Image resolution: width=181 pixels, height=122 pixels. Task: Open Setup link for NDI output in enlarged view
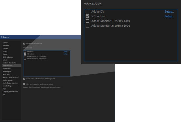tap(169, 16)
